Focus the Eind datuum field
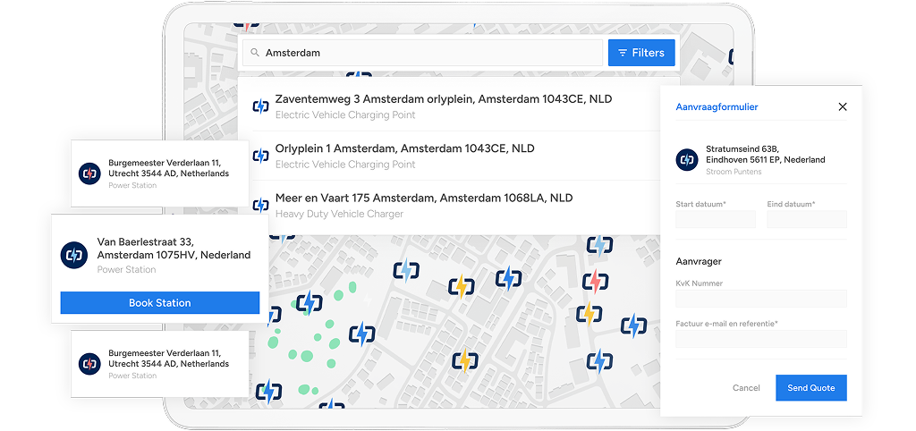This screenshot has width=916, height=431. click(806, 220)
